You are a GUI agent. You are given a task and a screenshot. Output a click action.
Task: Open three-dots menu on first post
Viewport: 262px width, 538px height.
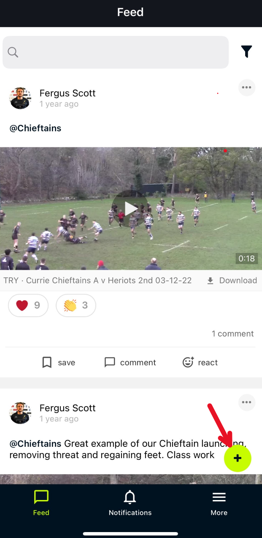pyautogui.click(x=247, y=88)
